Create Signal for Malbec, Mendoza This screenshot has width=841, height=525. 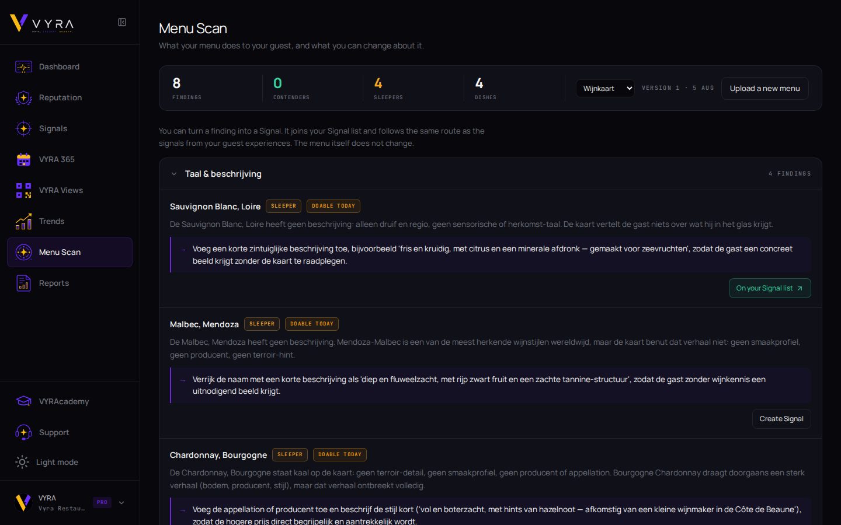click(x=781, y=419)
